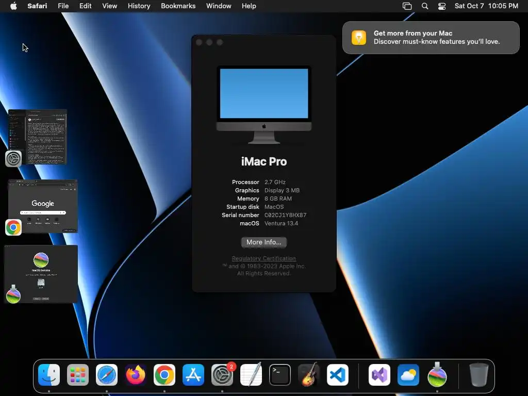The height and width of the screenshot is (396, 528).
Task: Open the Window menu
Action: [219, 6]
